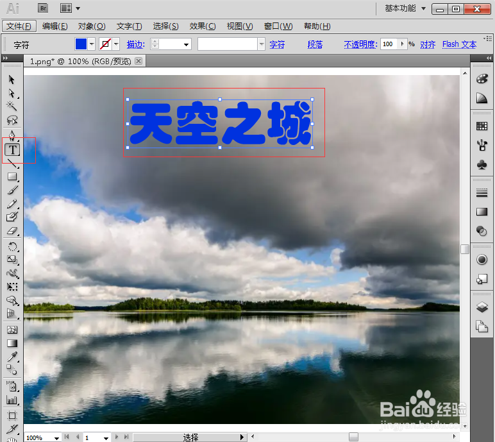This screenshot has width=495, height=442.
Task: Select the Direct Selection tool
Action: tap(12, 93)
